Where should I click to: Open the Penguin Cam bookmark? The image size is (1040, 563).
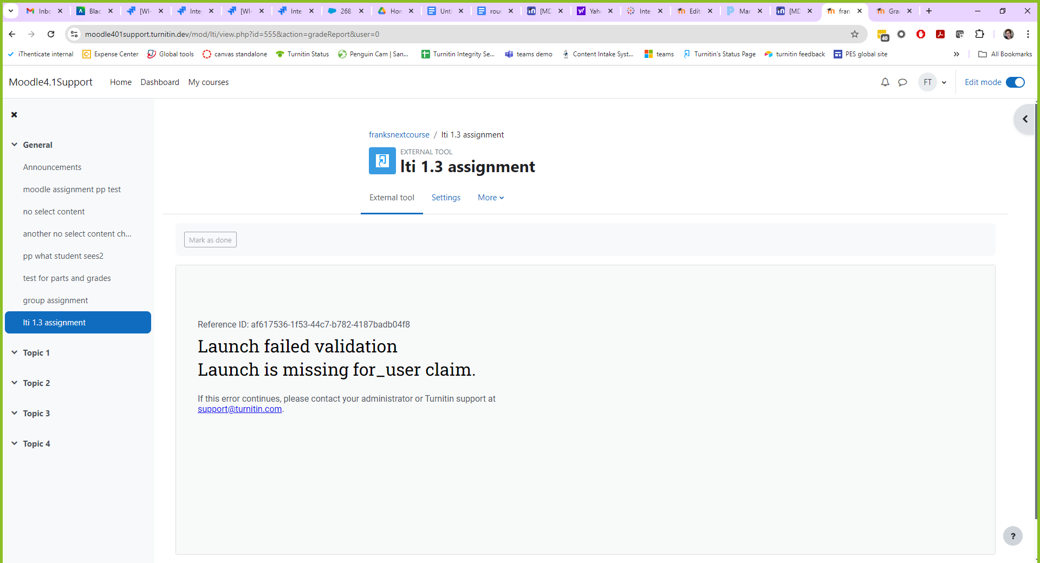point(373,54)
